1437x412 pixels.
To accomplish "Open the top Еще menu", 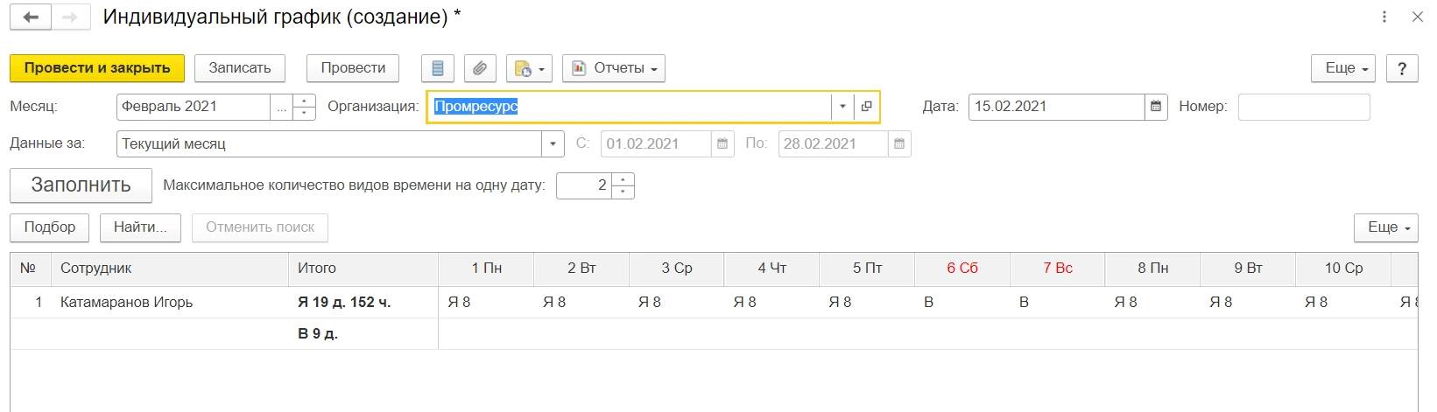I will coord(1342,68).
